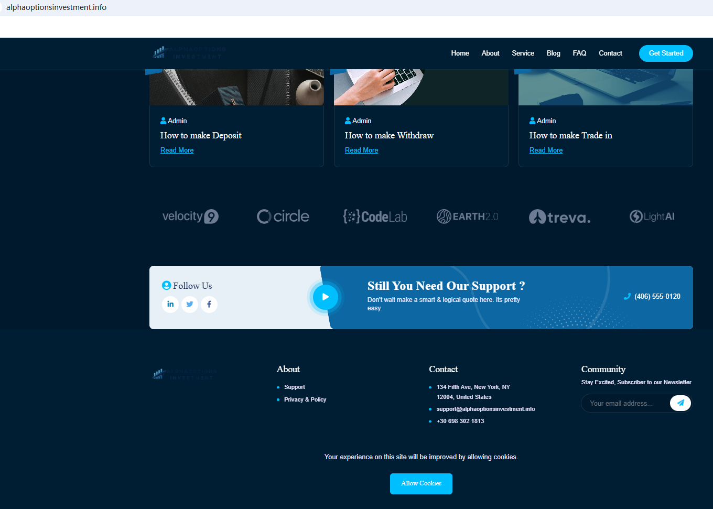Click Admin author icon on Trade card
The height and width of the screenshot is (509, 713).
click(x=533, y=121)
